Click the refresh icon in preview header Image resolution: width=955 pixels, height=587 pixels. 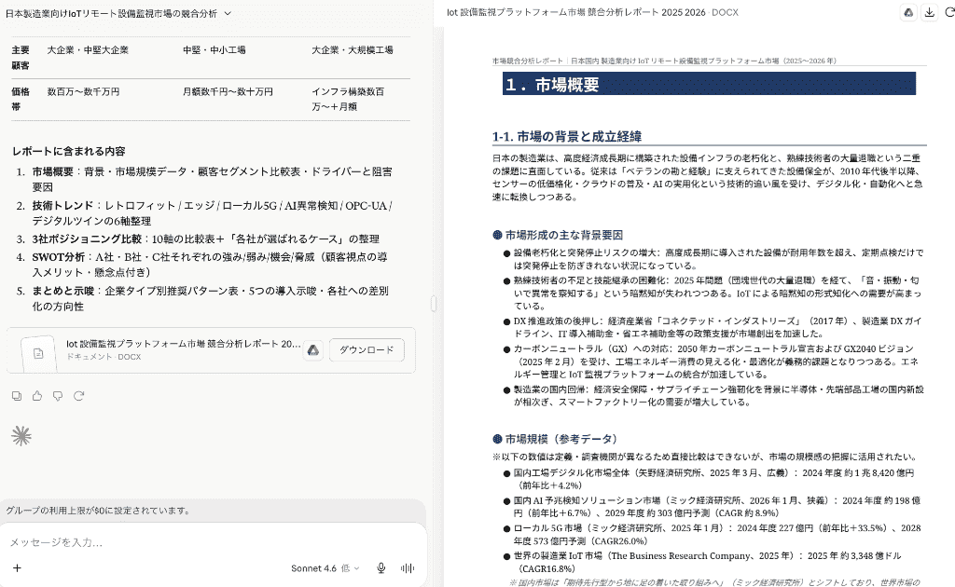949,12
